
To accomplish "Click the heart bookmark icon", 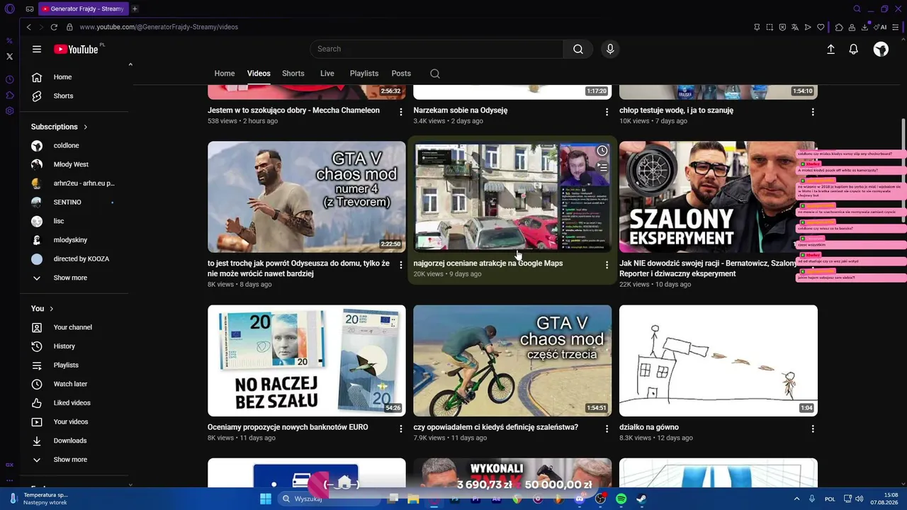I will (821, 27).
